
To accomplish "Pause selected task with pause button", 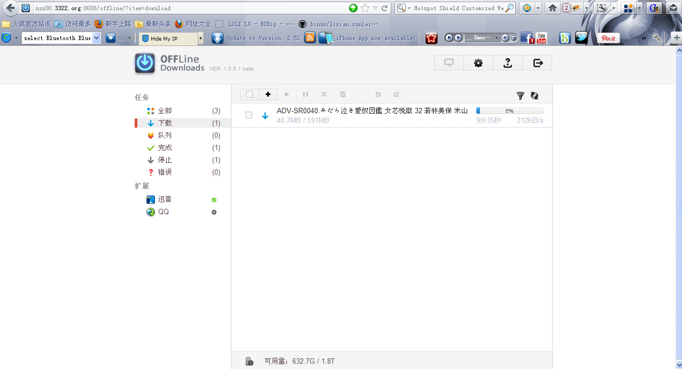I will [x=305, y=95].
